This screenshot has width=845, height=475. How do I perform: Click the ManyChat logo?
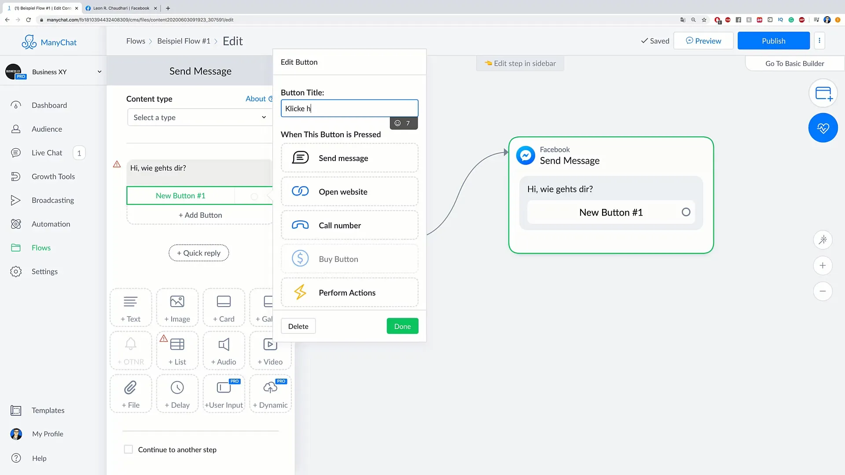pyautogui.click(x=49, y=42)
